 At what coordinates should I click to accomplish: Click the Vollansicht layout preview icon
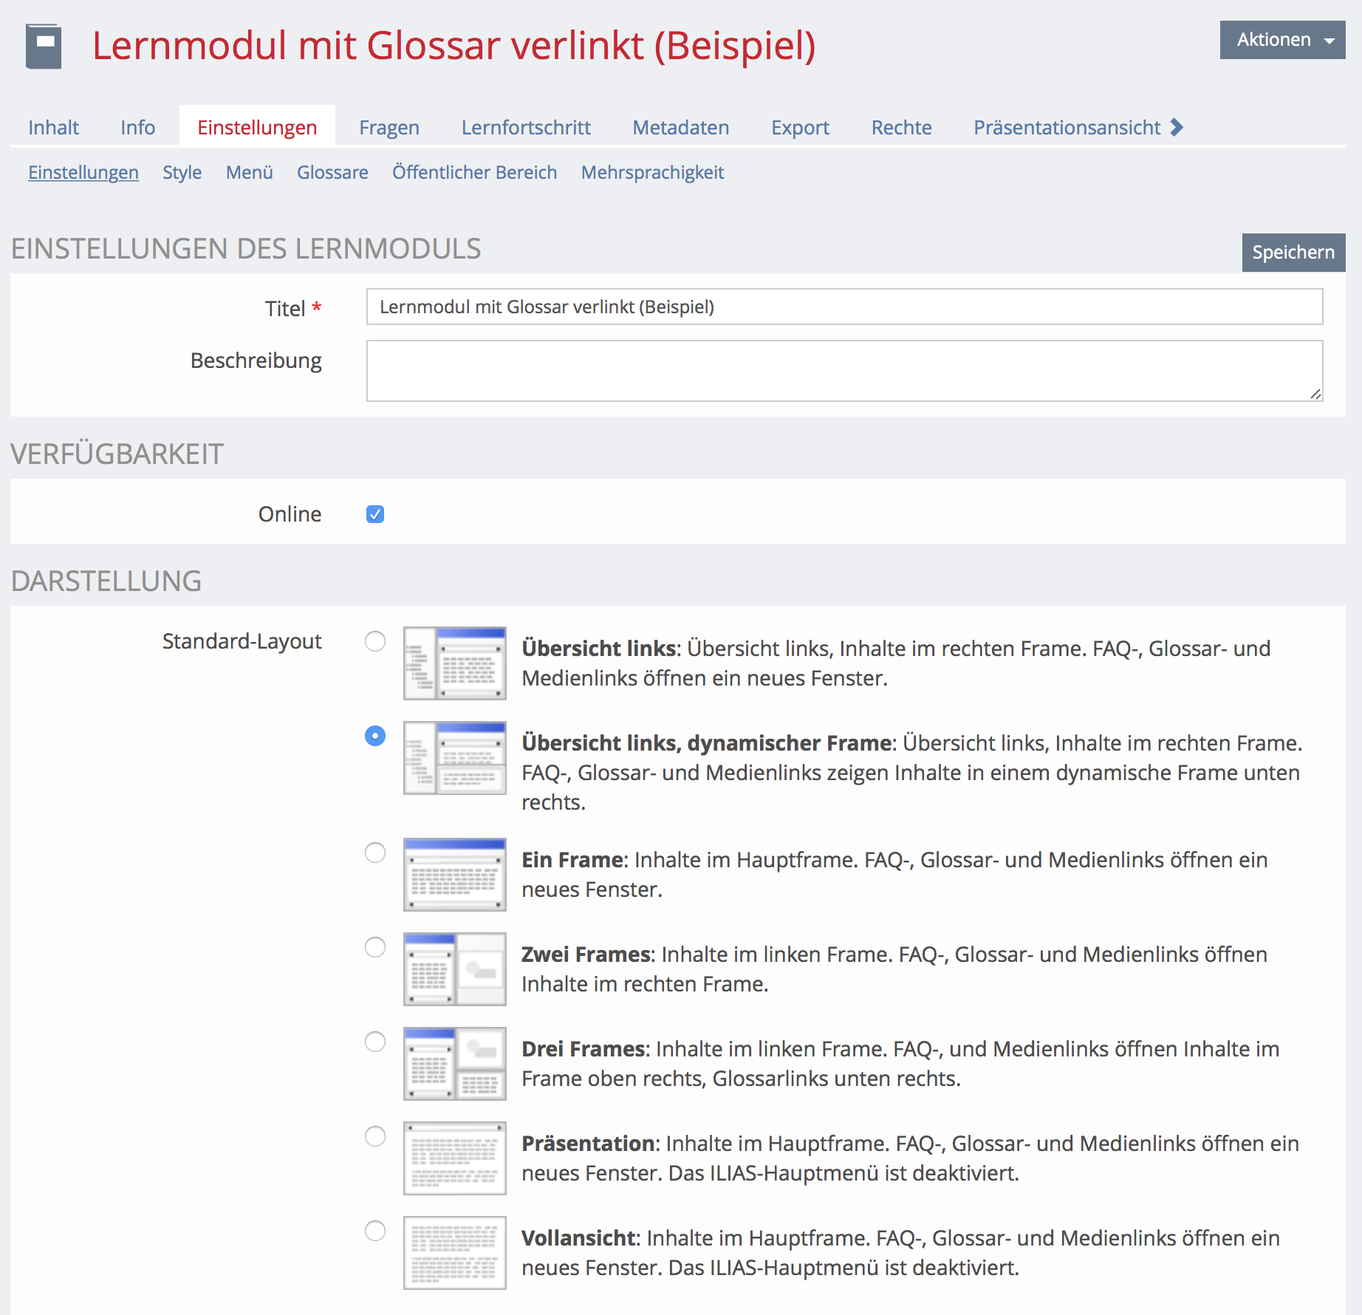pos(454,1252)
